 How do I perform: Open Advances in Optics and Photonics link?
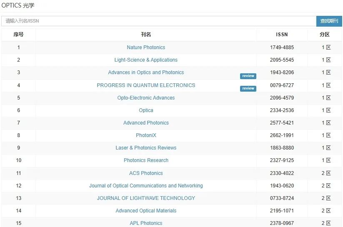[x=146, y=72]
